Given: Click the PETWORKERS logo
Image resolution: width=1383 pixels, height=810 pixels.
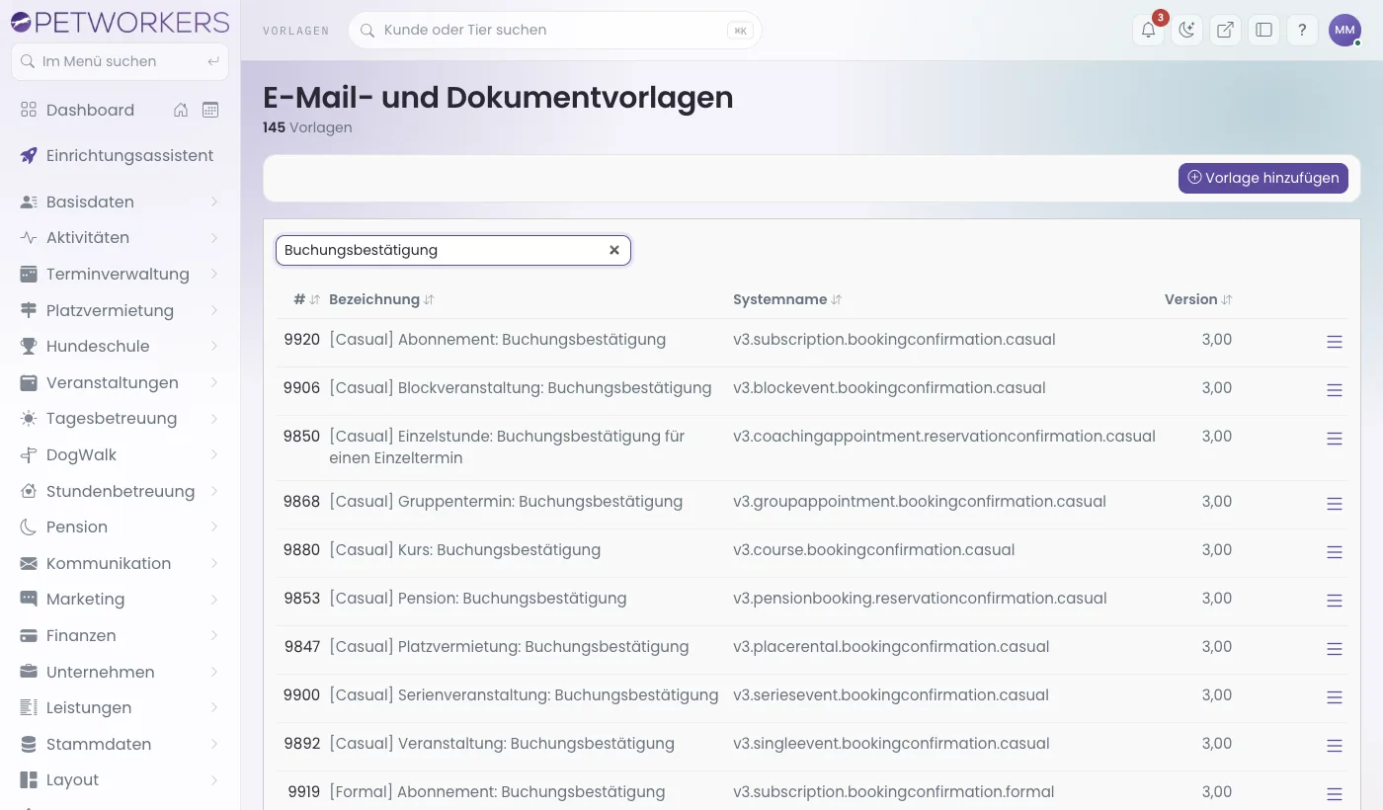Looking at the screenshot, I should click(120, 22).
